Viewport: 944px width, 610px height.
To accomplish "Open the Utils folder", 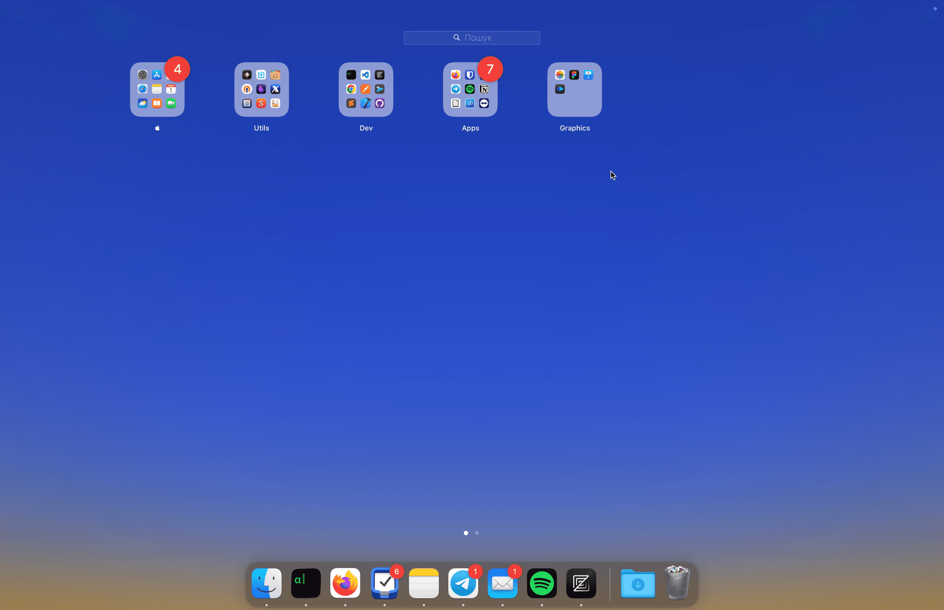I will coord(262,89).
